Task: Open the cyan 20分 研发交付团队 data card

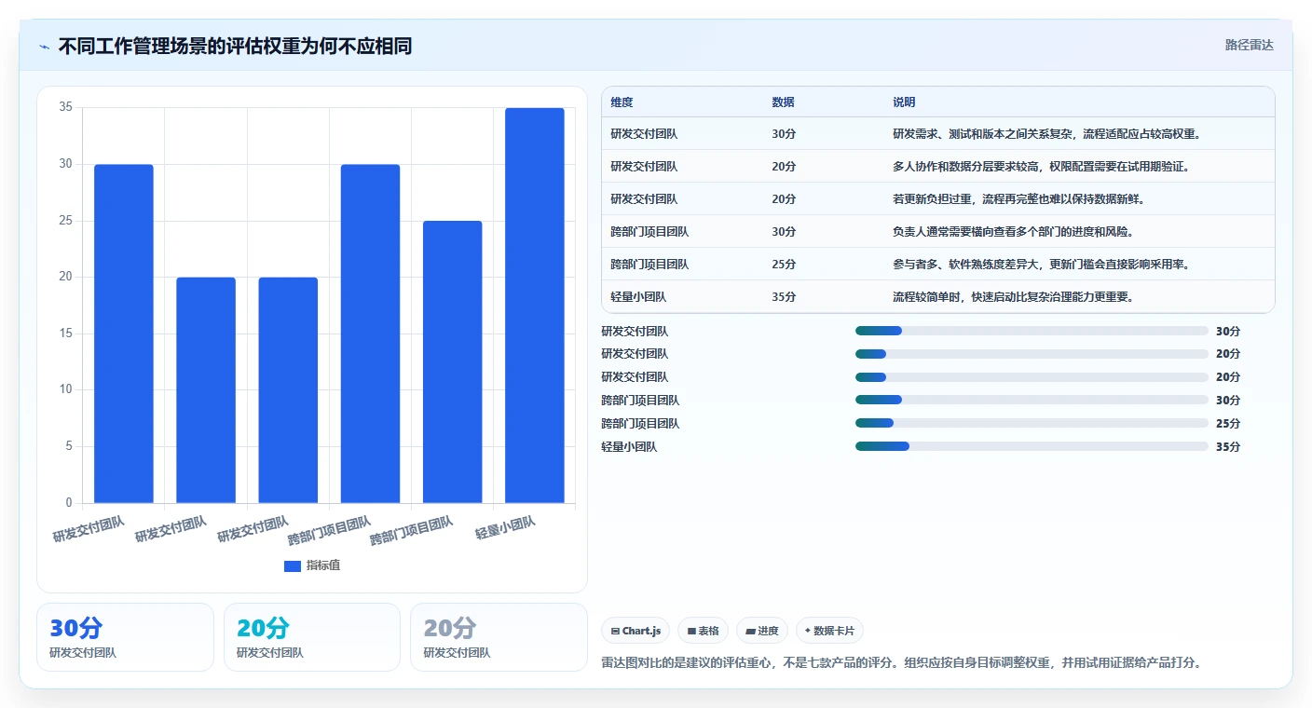Action: pos(312,637)
